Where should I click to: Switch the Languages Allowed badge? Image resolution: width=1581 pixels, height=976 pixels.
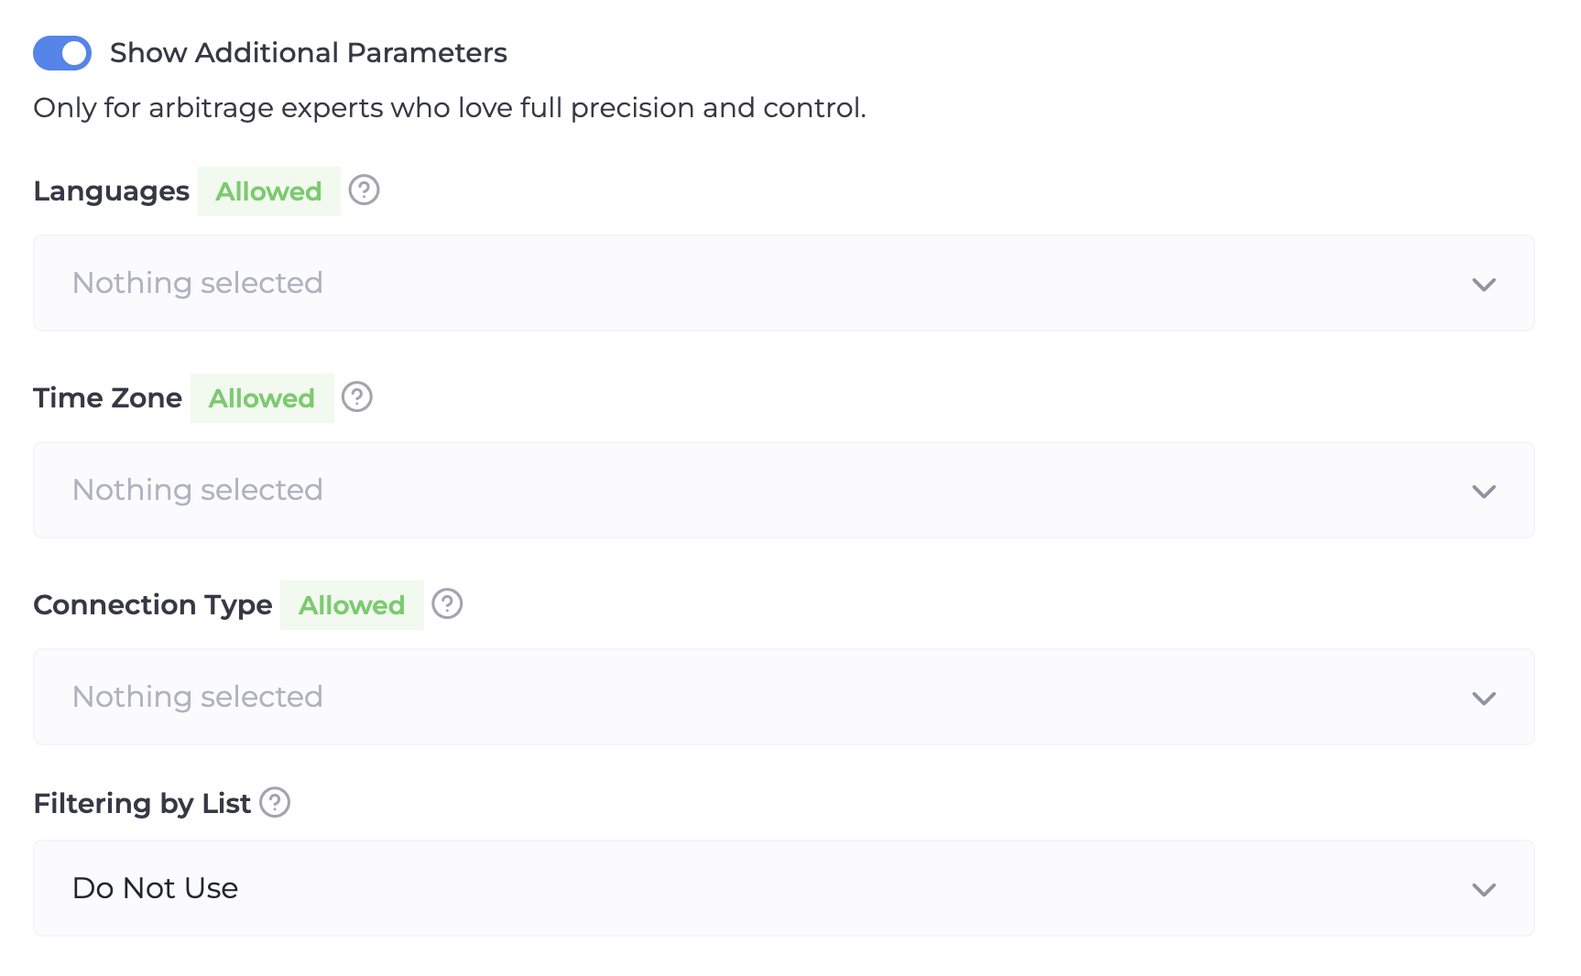(x=268, y=191)
